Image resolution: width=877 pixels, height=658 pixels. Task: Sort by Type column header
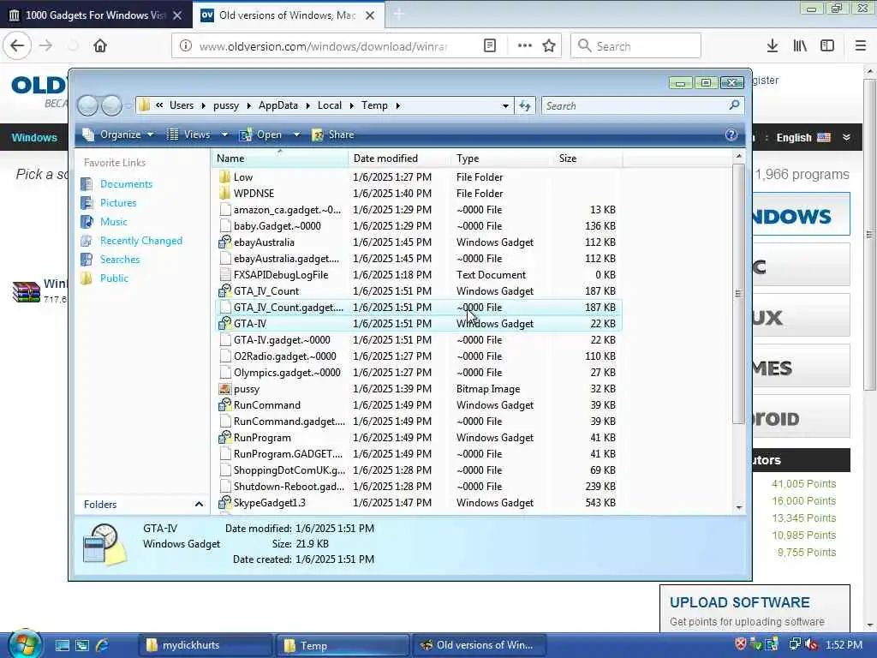tap(502, 159)
